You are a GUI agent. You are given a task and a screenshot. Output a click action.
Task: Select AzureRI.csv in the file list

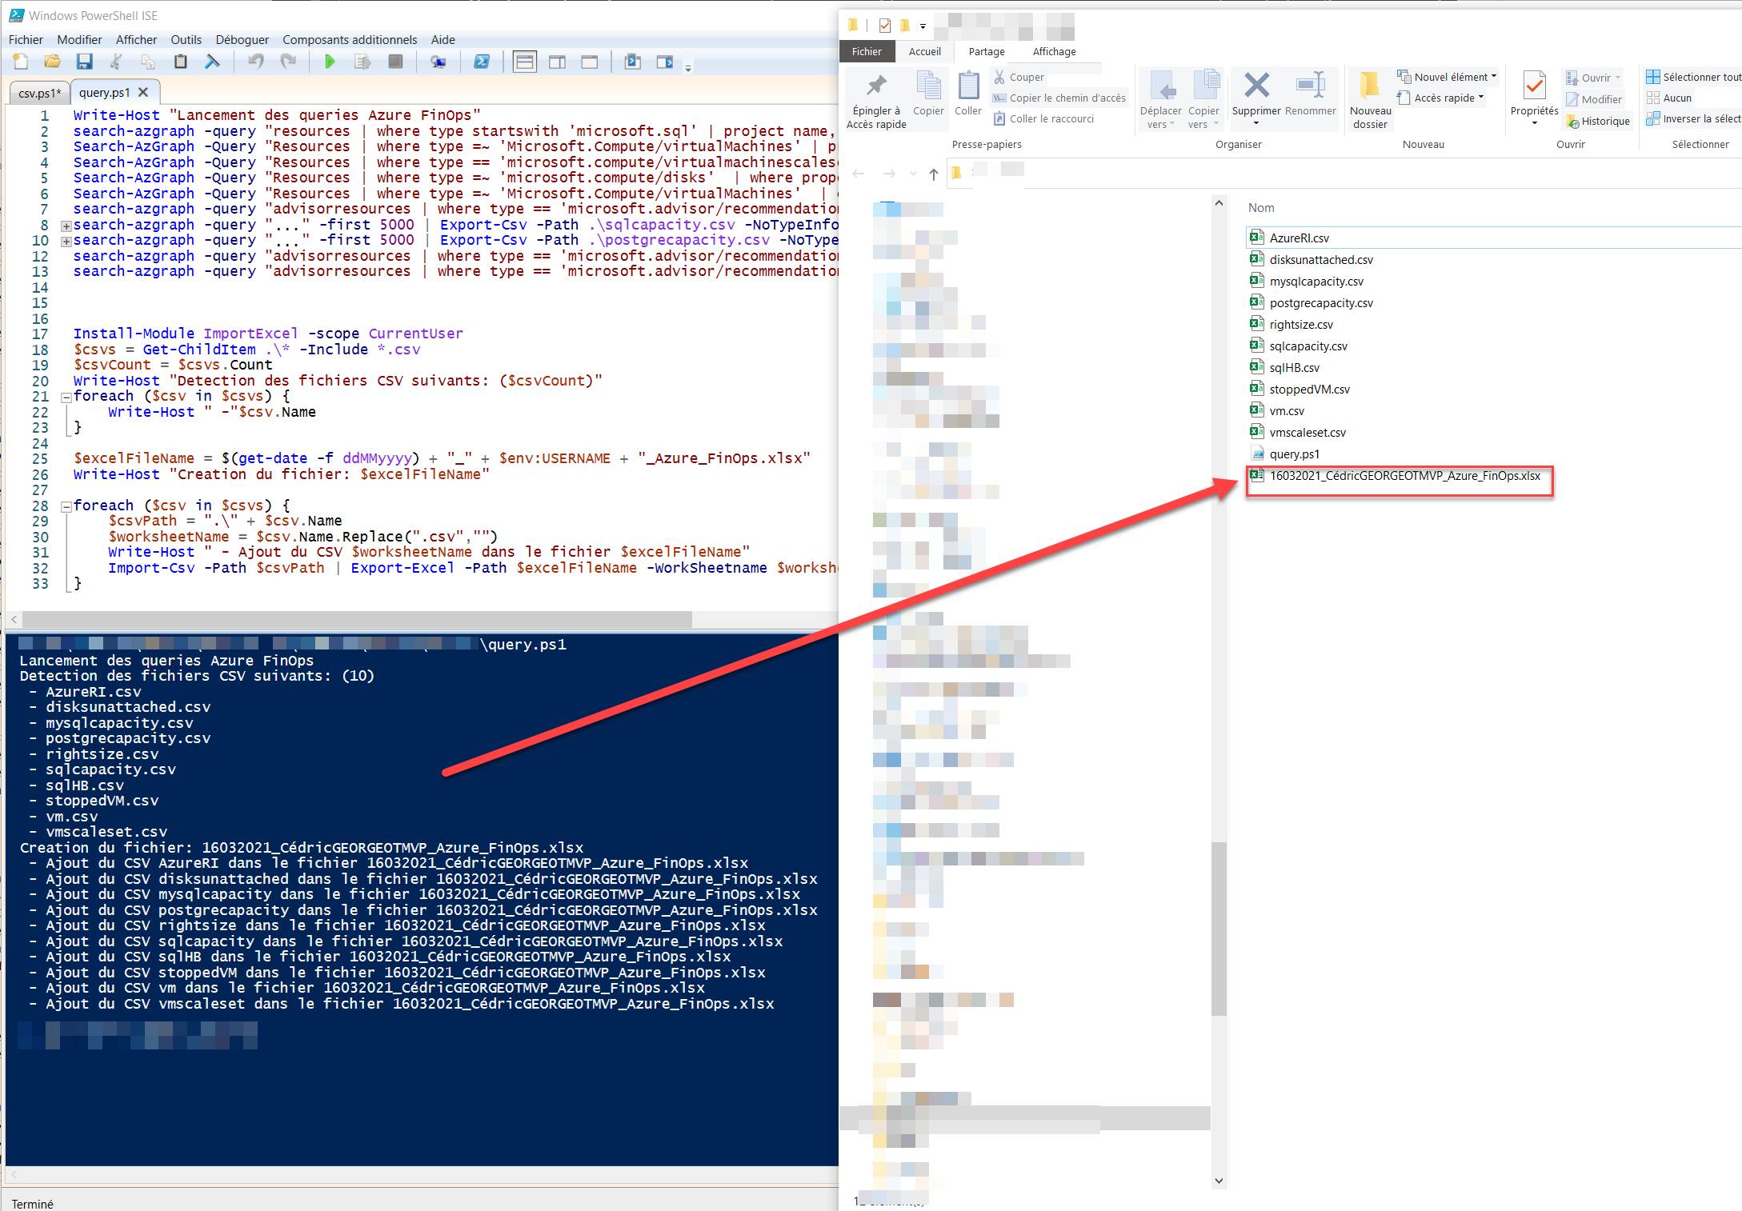click(1299, 238)
